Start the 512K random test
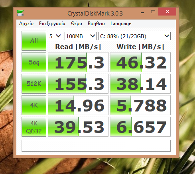The image size is (195, 174). (34, 84)
